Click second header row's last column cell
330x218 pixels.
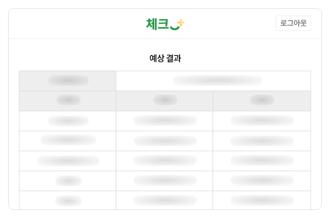262,101
